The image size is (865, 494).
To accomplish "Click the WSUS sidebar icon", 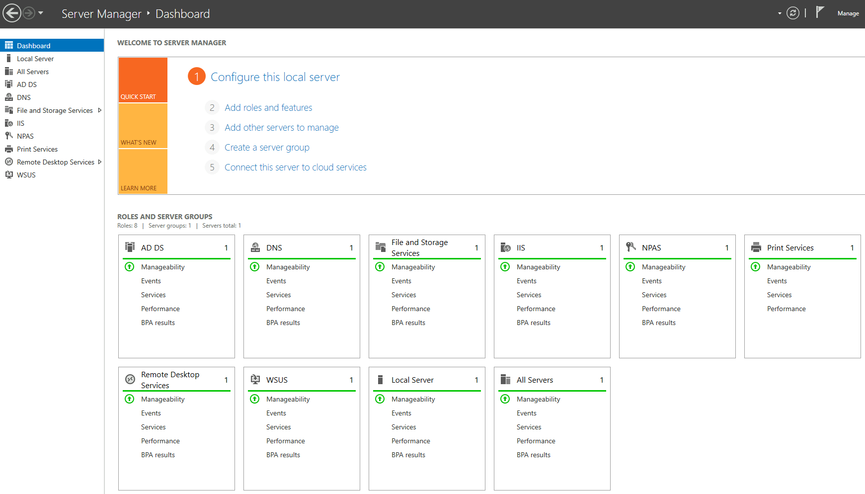I will pos(9,174).
